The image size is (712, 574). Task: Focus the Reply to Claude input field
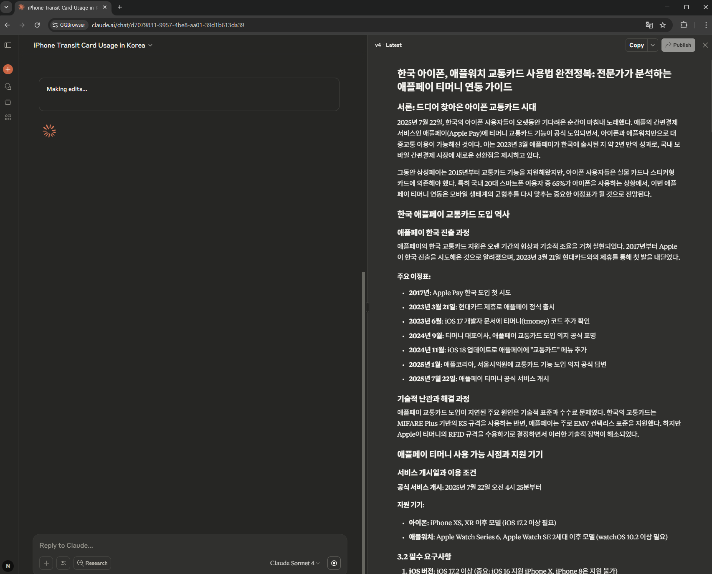pyautogui.click(x=190, y=545)
